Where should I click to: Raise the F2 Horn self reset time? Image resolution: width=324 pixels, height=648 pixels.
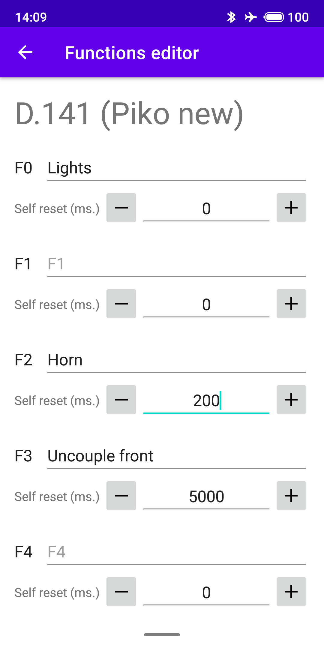pos(291,400)
